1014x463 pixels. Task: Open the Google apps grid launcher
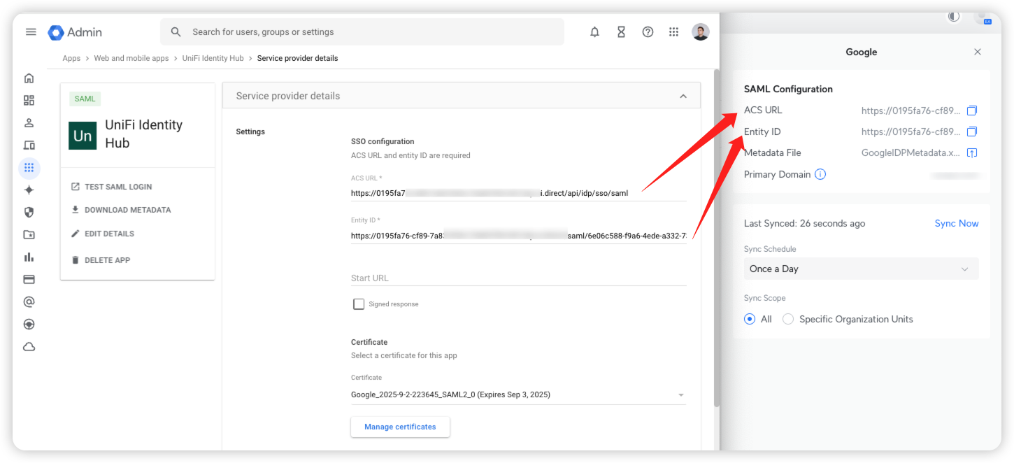tap(673, 32)
